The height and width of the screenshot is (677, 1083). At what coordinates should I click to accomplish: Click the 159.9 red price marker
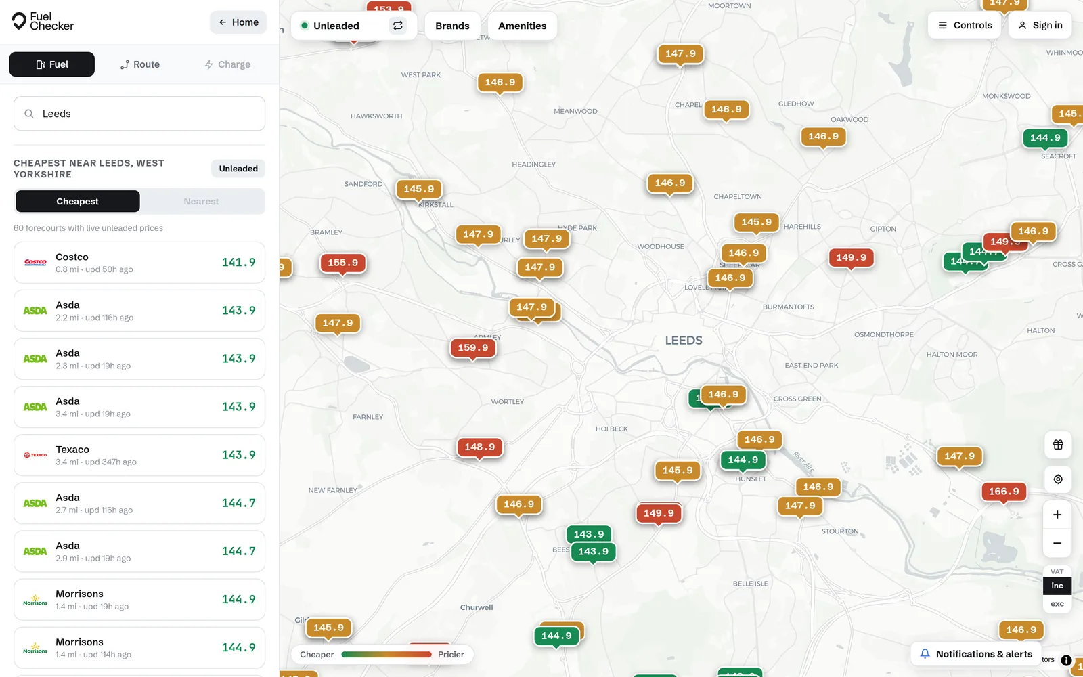tap(472, 348)
